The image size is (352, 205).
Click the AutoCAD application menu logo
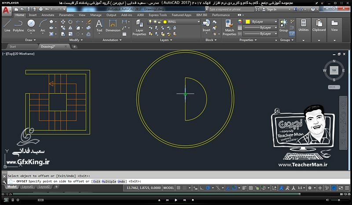tap(6, 11)
